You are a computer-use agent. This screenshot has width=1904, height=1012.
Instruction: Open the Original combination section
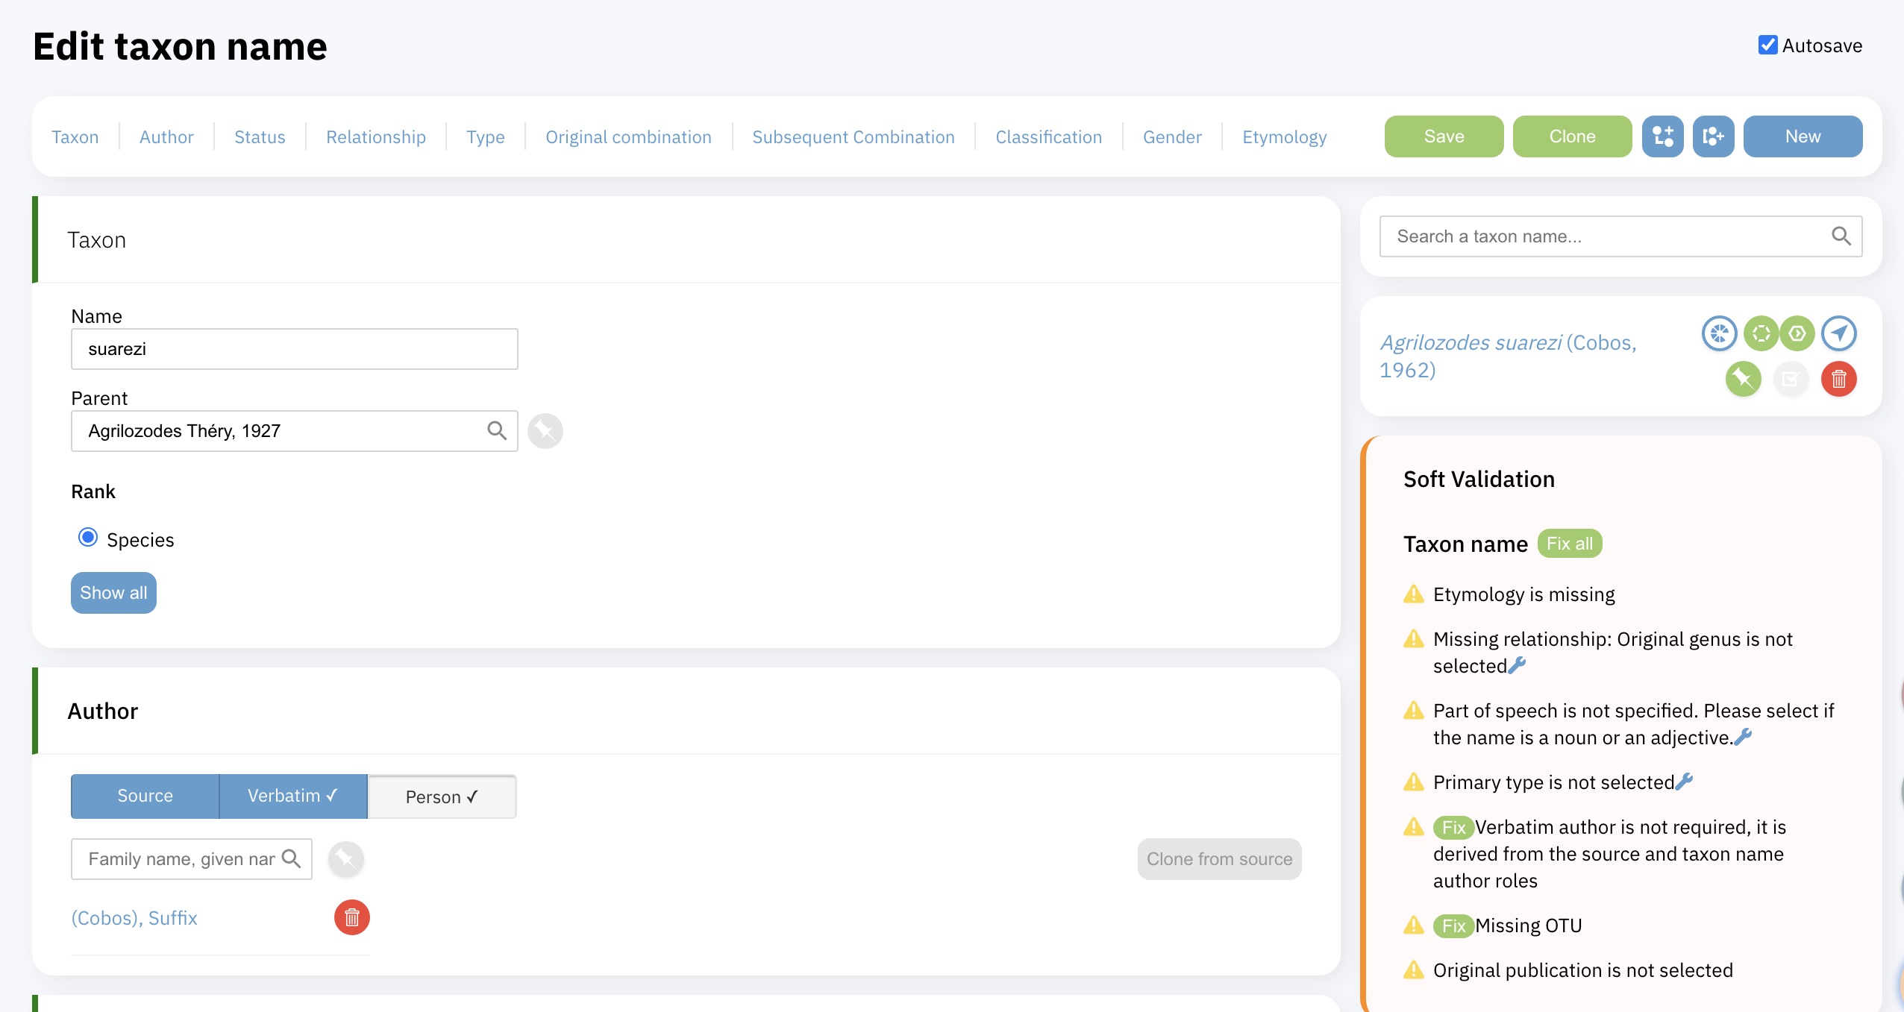pyautogui.click(x=628, y=136)
